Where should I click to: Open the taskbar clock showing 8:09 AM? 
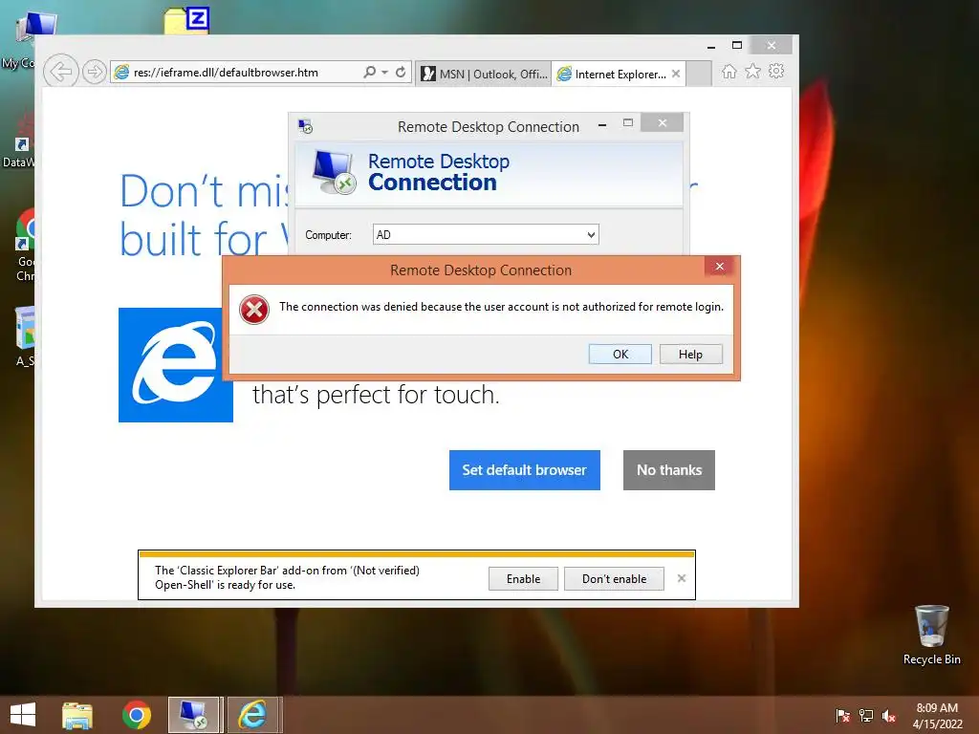pyautogui.click(x=937, y=715)
